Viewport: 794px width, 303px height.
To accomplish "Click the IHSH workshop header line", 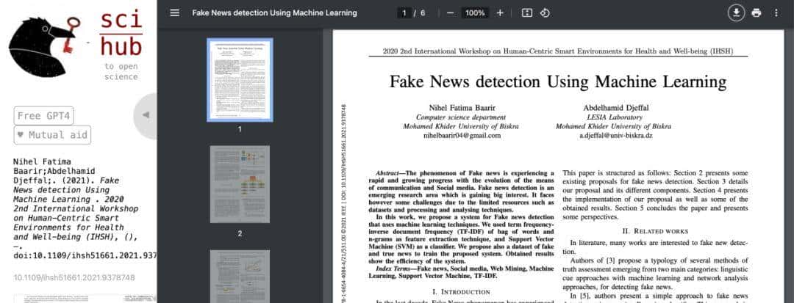I will tap(558, 51).
